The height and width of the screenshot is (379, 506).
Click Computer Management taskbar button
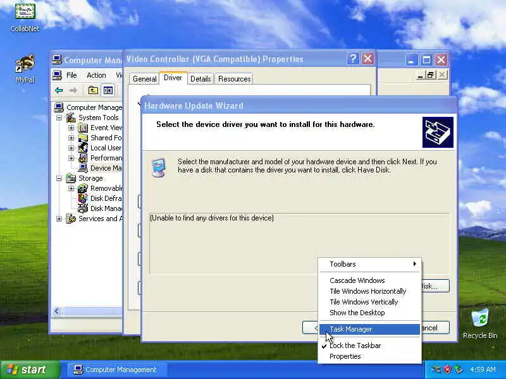[x=117, y=370]
